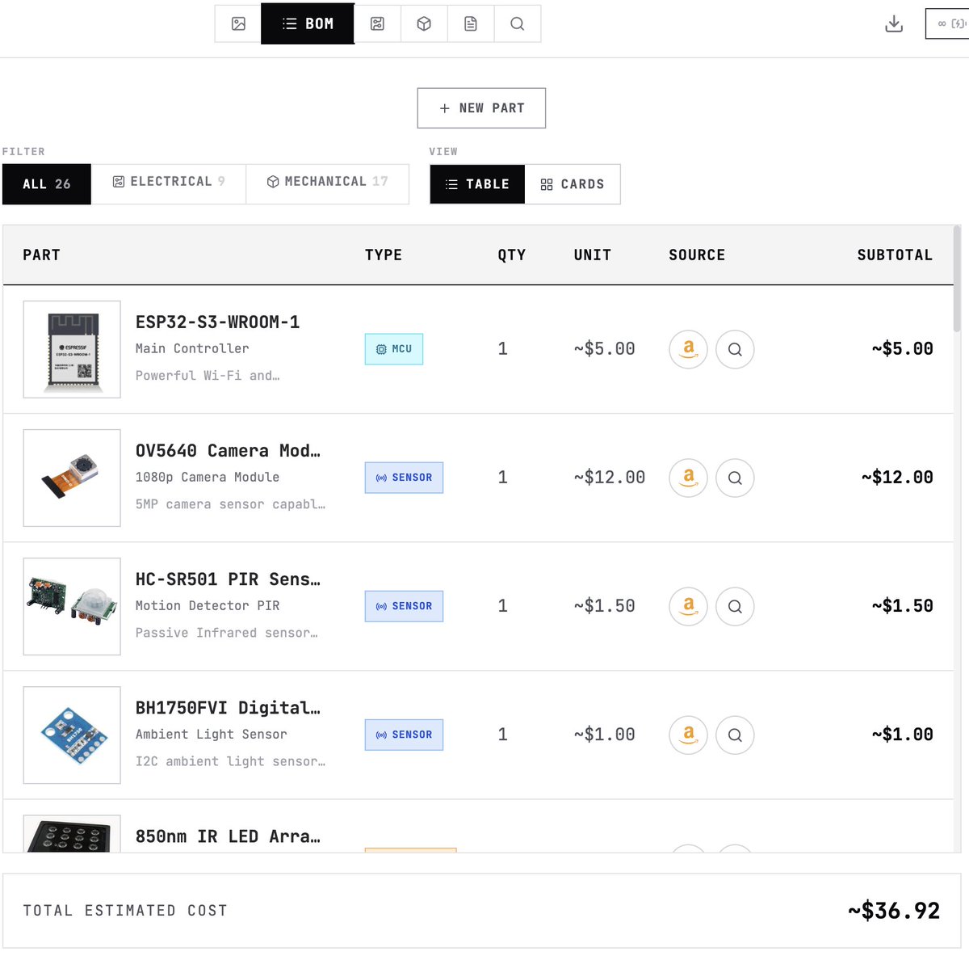Open the 3D cube view tab icon
969x956 pixels.
(x=424, y=23)
